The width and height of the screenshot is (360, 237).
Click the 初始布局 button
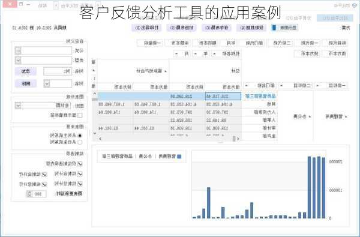[x=182, y=28]
